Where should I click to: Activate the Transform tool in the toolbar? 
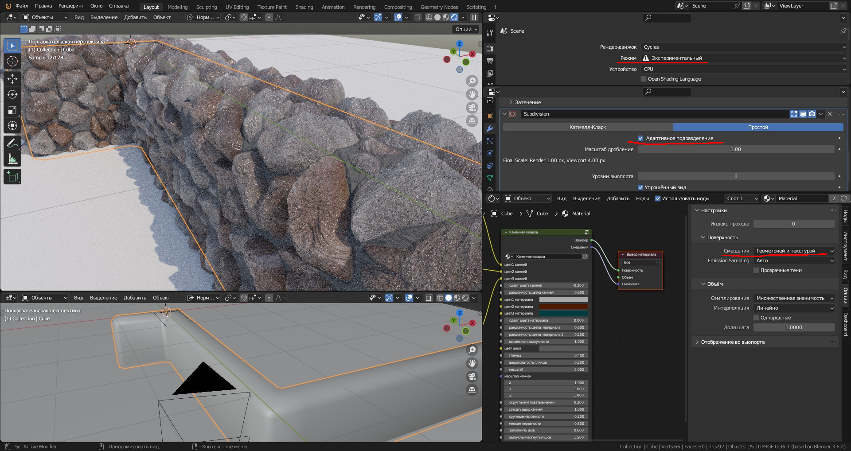[12, 125]
